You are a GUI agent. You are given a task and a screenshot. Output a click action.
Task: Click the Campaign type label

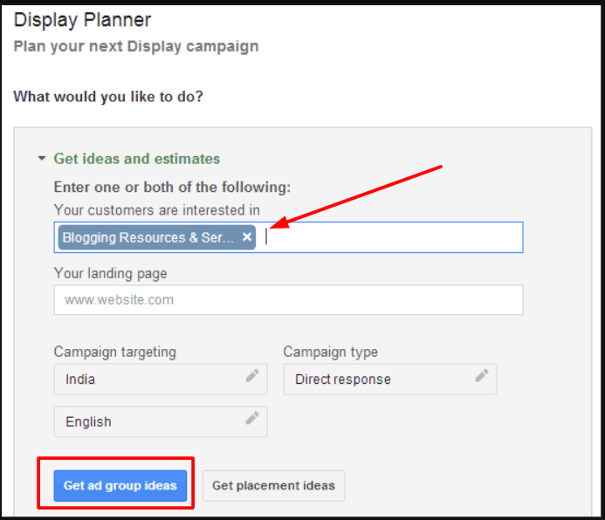point(331,352)
